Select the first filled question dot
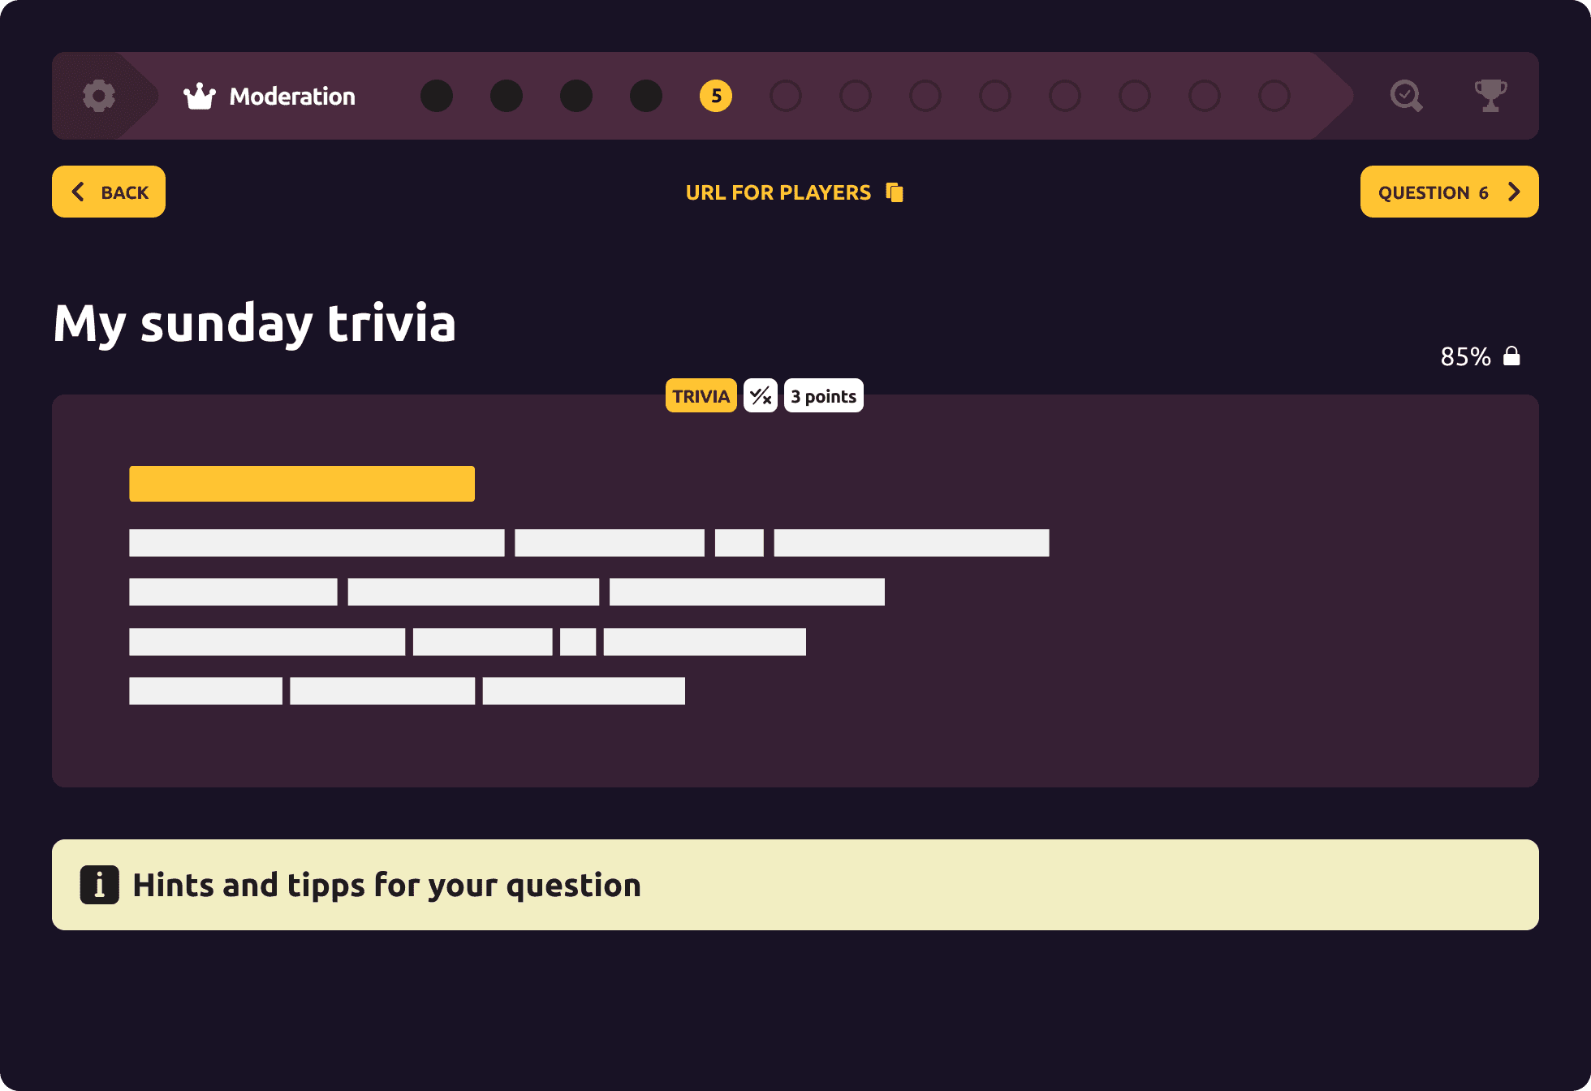The width and height of the screenshot is (1591, 1091). 437,96
